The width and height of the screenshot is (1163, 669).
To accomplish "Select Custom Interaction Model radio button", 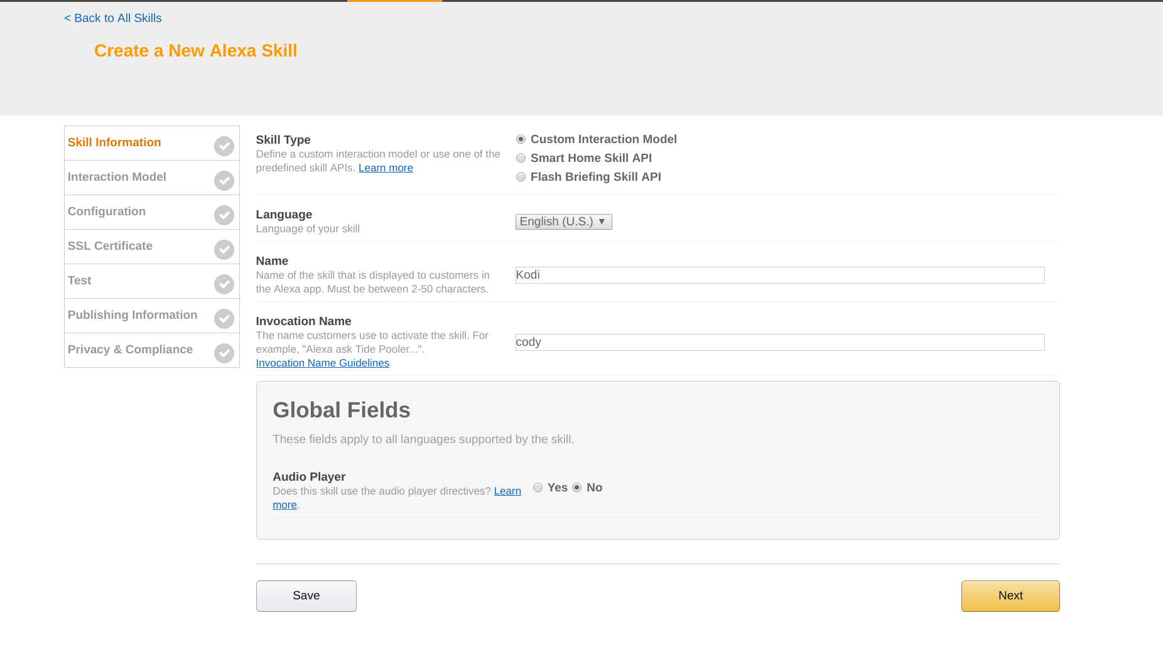I will coord(521,139).
